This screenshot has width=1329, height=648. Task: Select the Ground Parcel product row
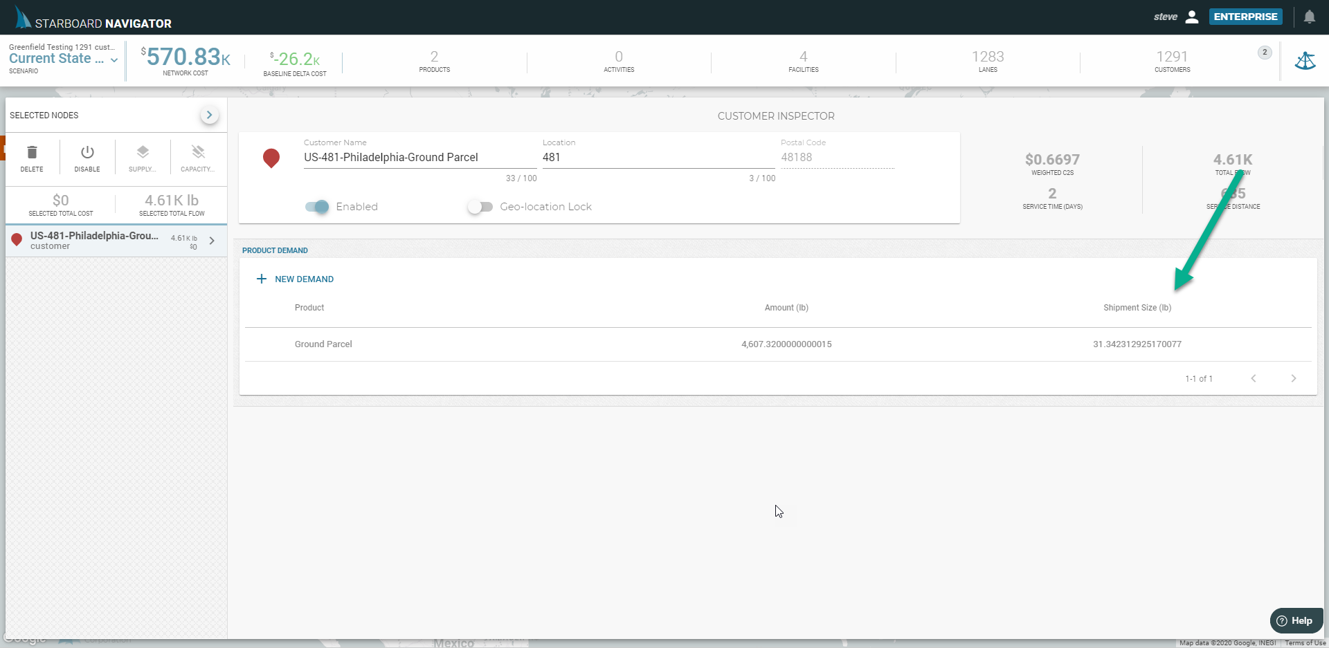(778, 344)
